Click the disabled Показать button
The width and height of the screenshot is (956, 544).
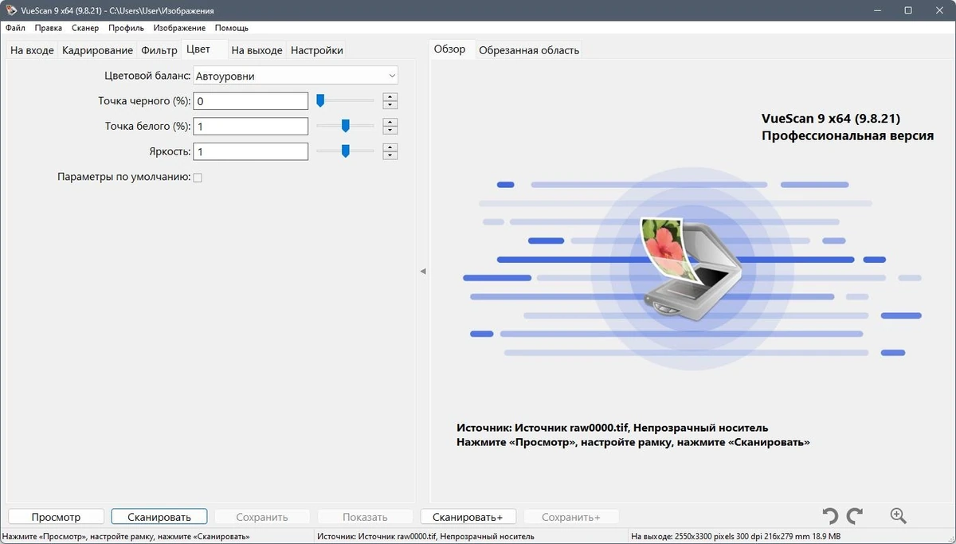point(365,517)
